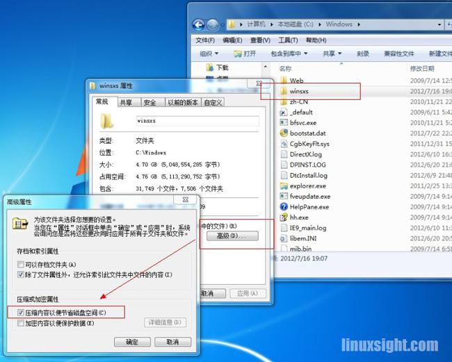Click the 打开 toolbar icon
The height and width of the screenshot is (362, 452).
tap(237, 54)
